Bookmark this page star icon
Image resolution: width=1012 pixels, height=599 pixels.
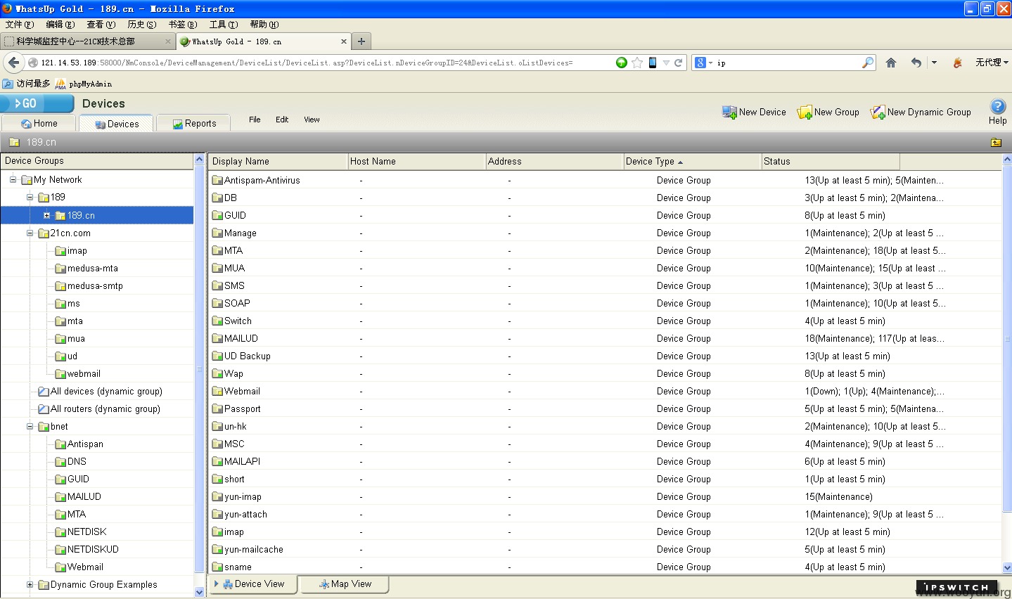(x=637, y=63)
